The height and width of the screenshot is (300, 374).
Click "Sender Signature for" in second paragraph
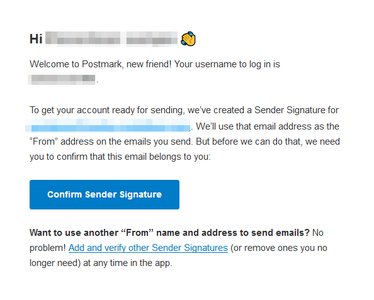pyautogui.click(x=297, y=110)
